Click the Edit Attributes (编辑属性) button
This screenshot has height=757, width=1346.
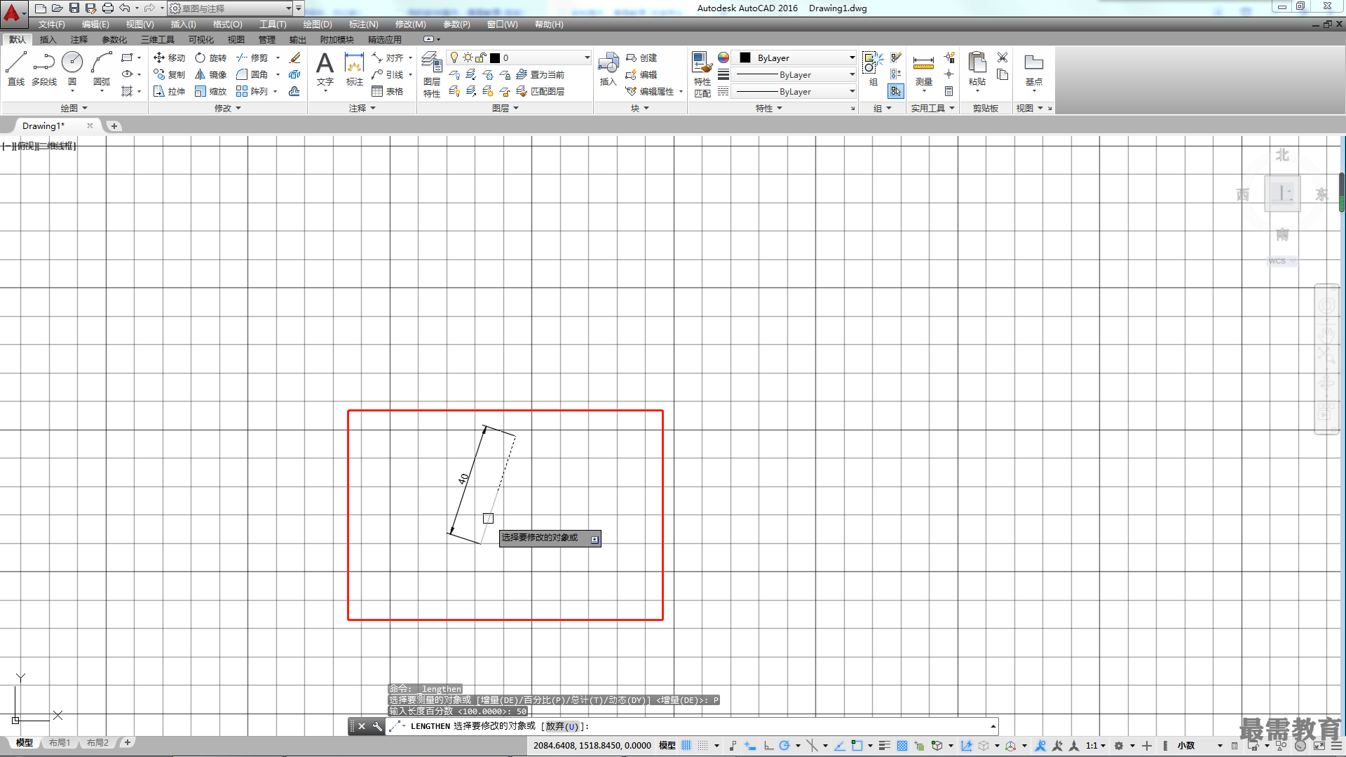[650, 91]
